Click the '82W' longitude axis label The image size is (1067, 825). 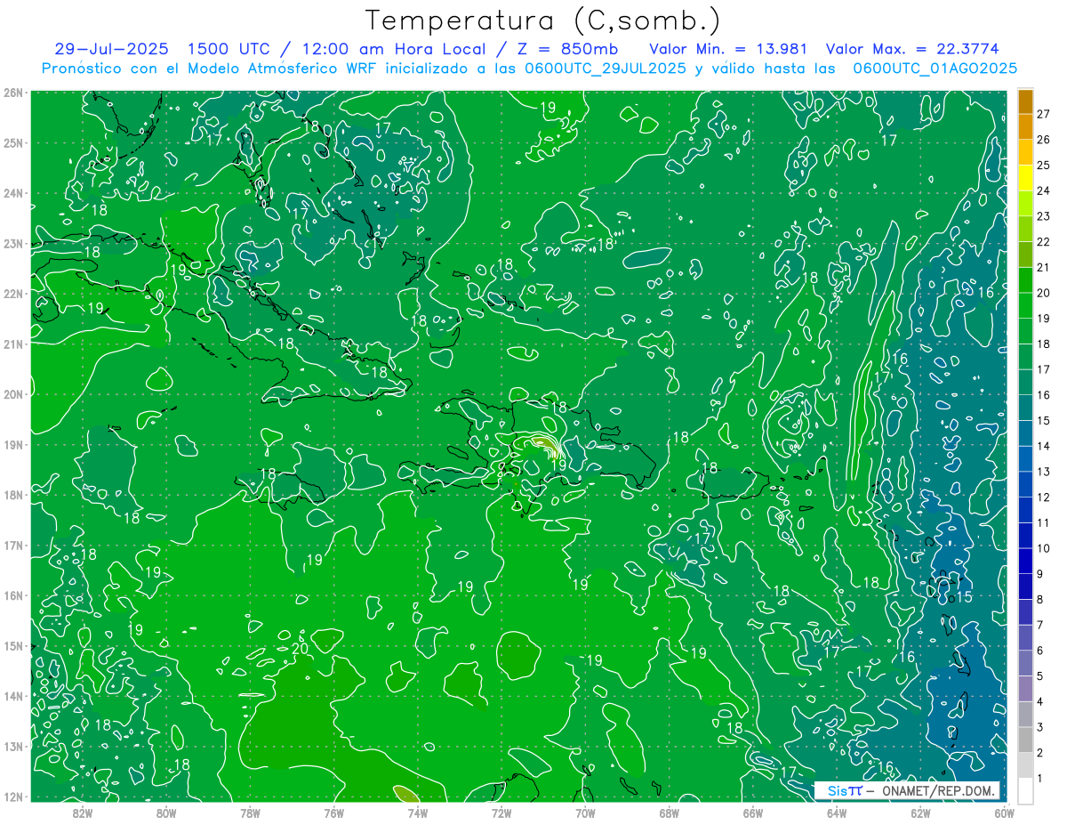click(x=83, y=812)
